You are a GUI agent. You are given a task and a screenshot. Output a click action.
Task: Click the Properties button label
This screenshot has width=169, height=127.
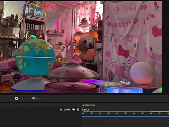(24, 99)
